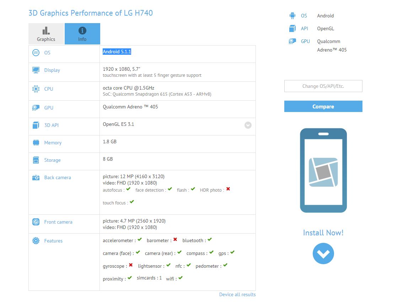The width and height of the screenshot is (398, 304).
Task: Click the Qualcomm Adreno 405 value in the table
Action: pyautogui.click(x=130, y=107)
